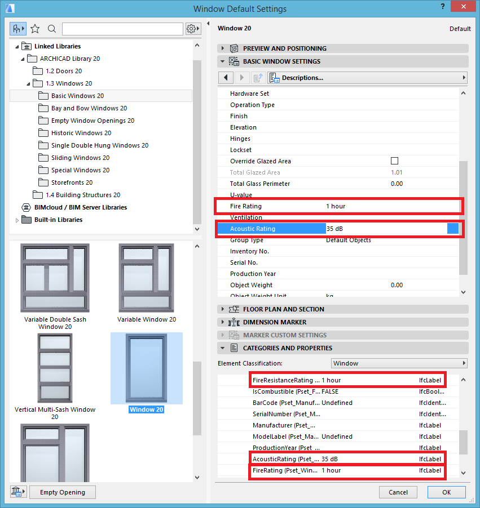Image resolution: width=480 pixels, height=508 pixels.
Task: Collapse the Categories and Properties panel
Action: coord(223,348)
